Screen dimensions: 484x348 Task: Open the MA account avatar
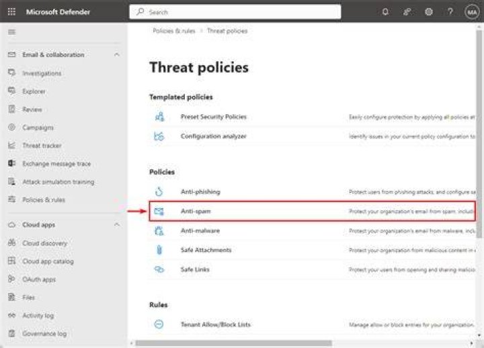pos(472,12)
